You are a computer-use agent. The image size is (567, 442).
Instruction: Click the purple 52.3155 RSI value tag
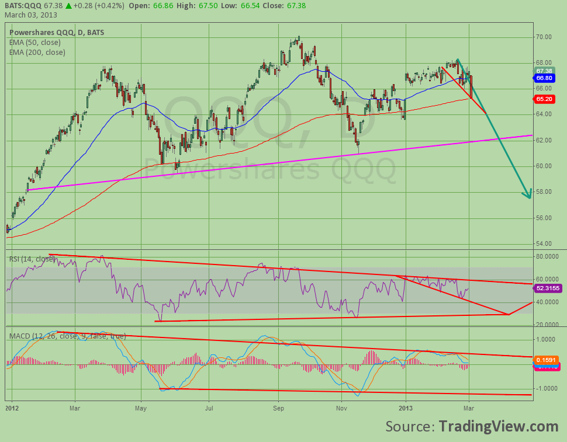pos(548,288)
